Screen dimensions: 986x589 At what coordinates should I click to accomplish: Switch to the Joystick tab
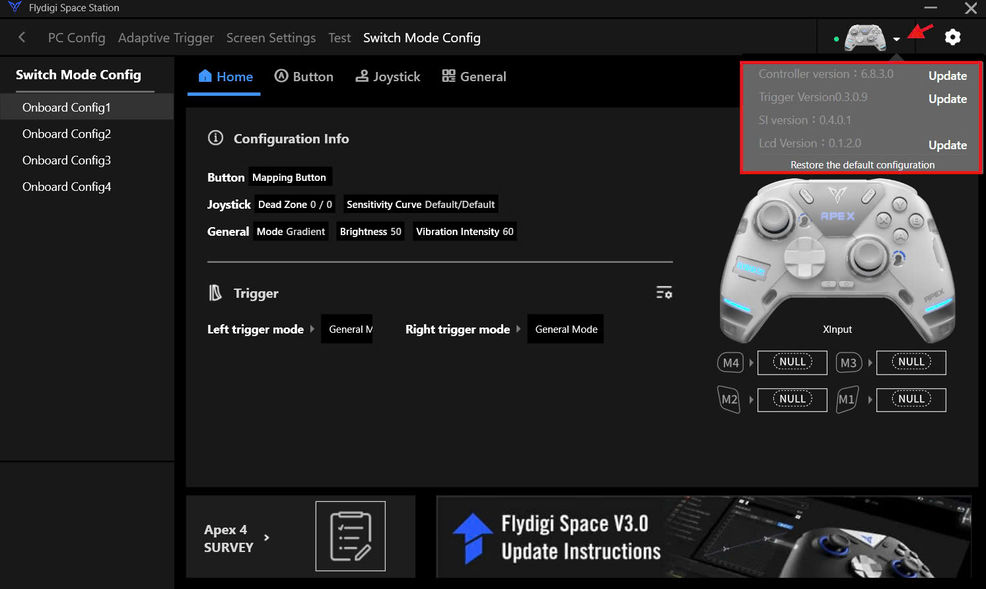tap(388, 77)
